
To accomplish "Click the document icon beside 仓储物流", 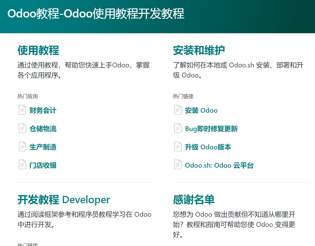I will tap(22, 128).
